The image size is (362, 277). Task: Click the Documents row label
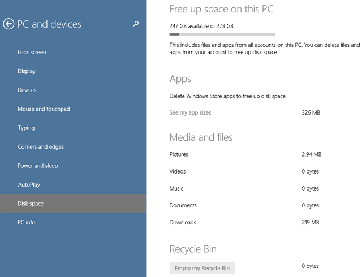[x=183, y=205]
